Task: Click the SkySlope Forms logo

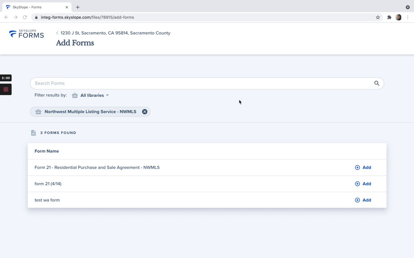Action: pyautogui.click(x=27, y=34)
